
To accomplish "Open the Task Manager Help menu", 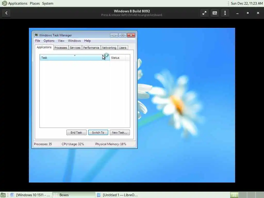I will tap(87, 41).
